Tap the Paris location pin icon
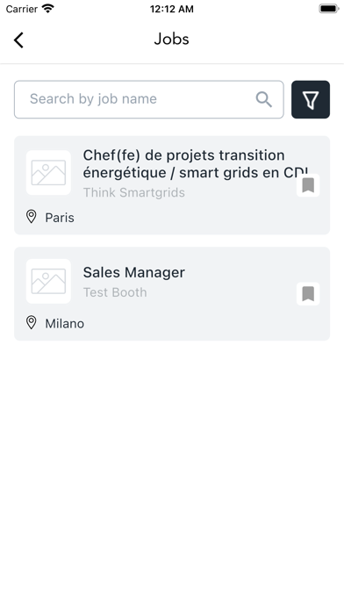Screen dimensions: 344x611 pos(32,217)
